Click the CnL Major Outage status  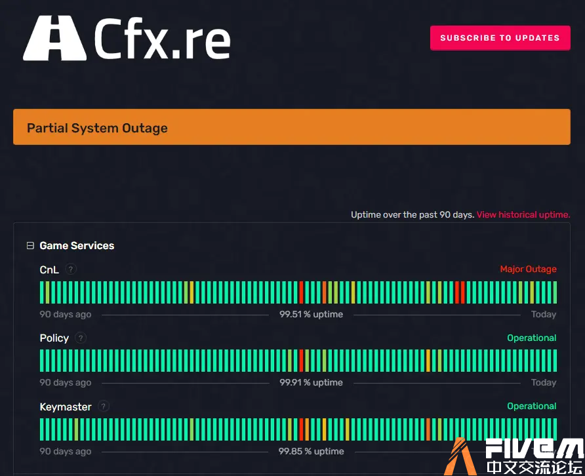click(529, 269)
